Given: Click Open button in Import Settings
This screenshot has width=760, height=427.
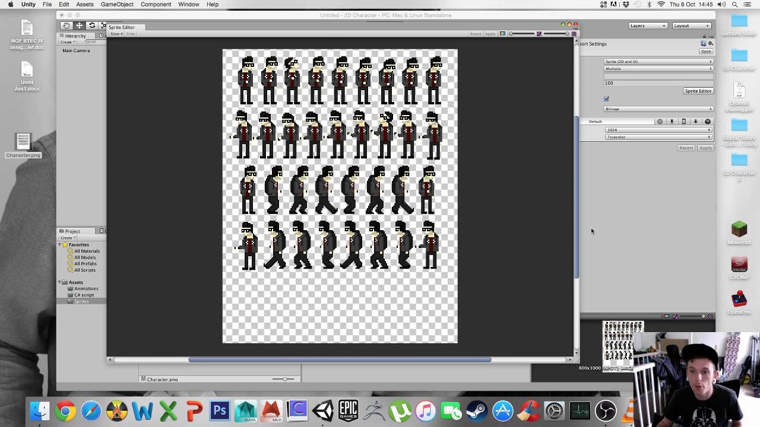Looking at the screenshot, I should tap(706, 51).
